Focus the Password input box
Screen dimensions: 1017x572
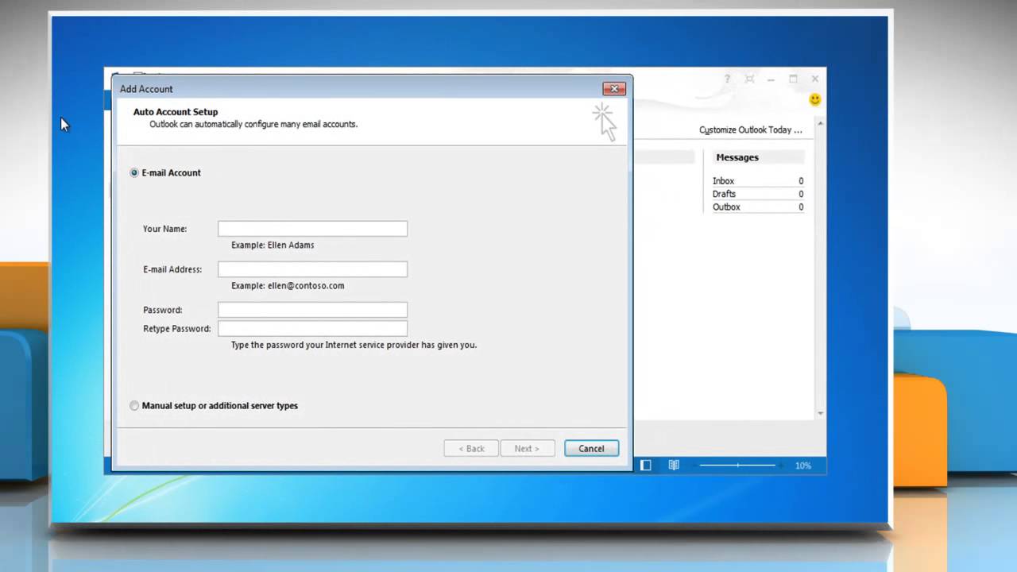[312, 310]
